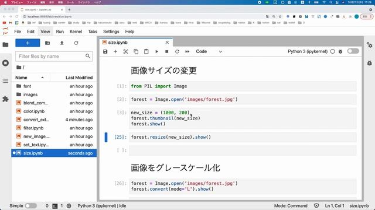This screenshot has height=210, width=375.
Task: Open the File Browser sidebar tab
Action: pos(5,44)
